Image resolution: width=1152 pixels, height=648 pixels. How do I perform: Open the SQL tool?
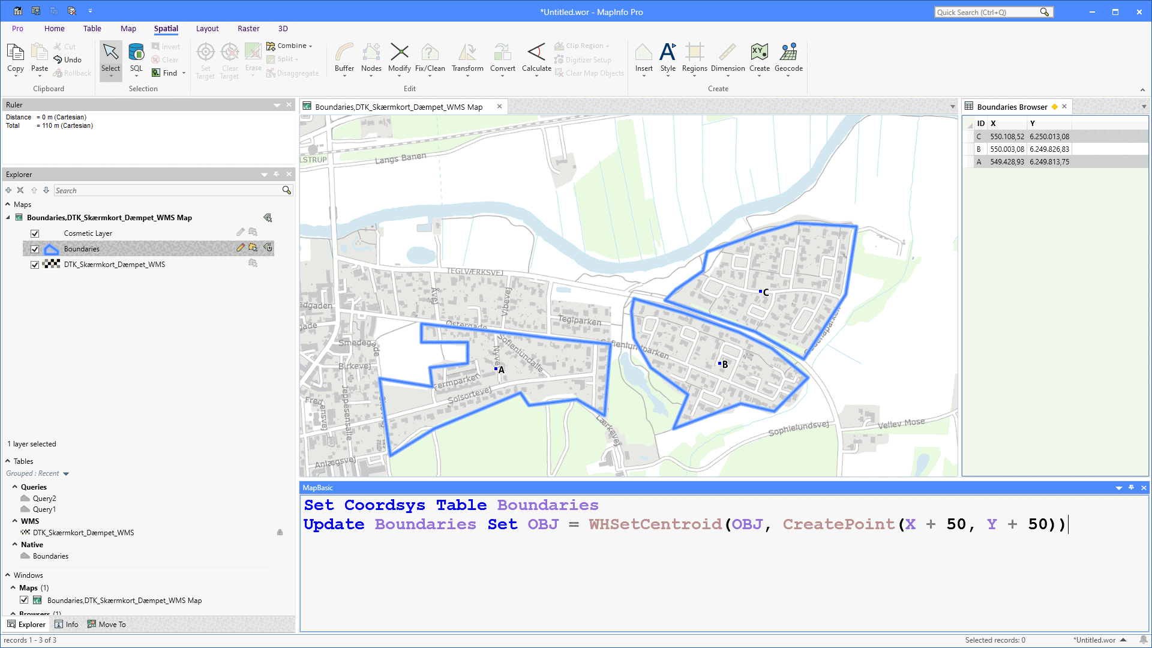pyautogui.click(x=136, y=59)
